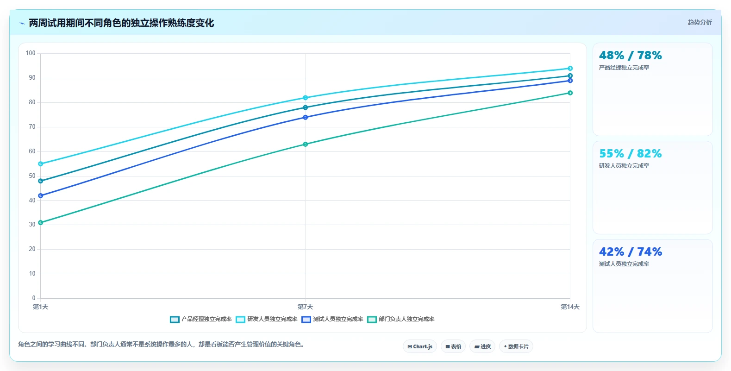Viewport: 731px width, 371px height.
Task: Open the 55% / 82% developer card
Action: (653, 188)
